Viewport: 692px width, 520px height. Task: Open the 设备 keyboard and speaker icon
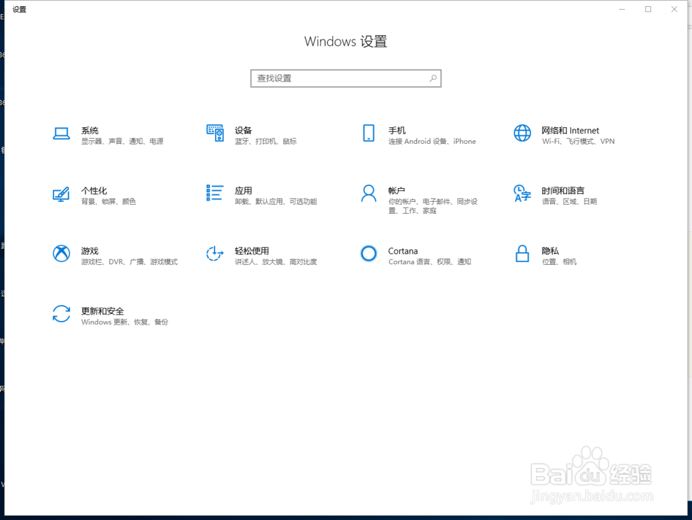click(215, 133)
